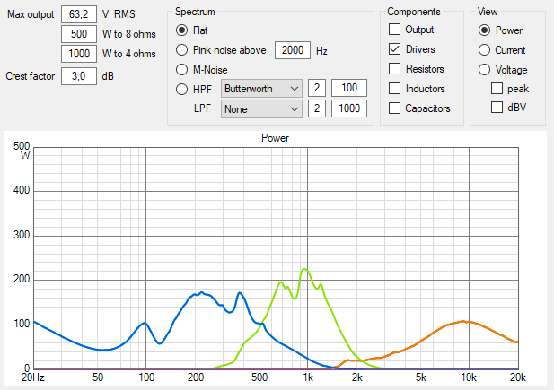Enable the Resistors checkbox
Image resolution: width=554 pixels, height=390 pixels.
(x=394, y=68)
